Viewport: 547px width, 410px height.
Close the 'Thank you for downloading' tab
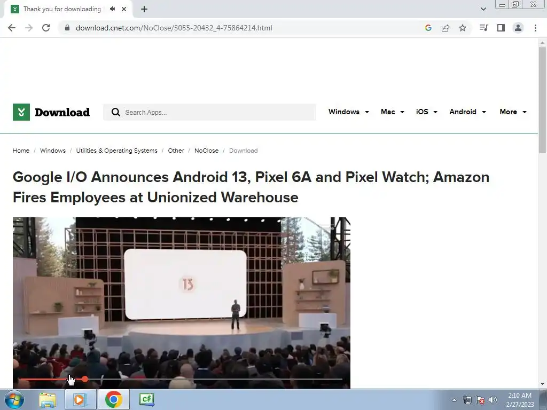pos(124,9)
